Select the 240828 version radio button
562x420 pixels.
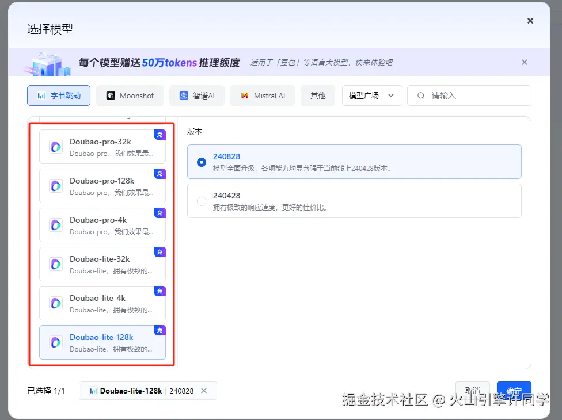(202, 162)
